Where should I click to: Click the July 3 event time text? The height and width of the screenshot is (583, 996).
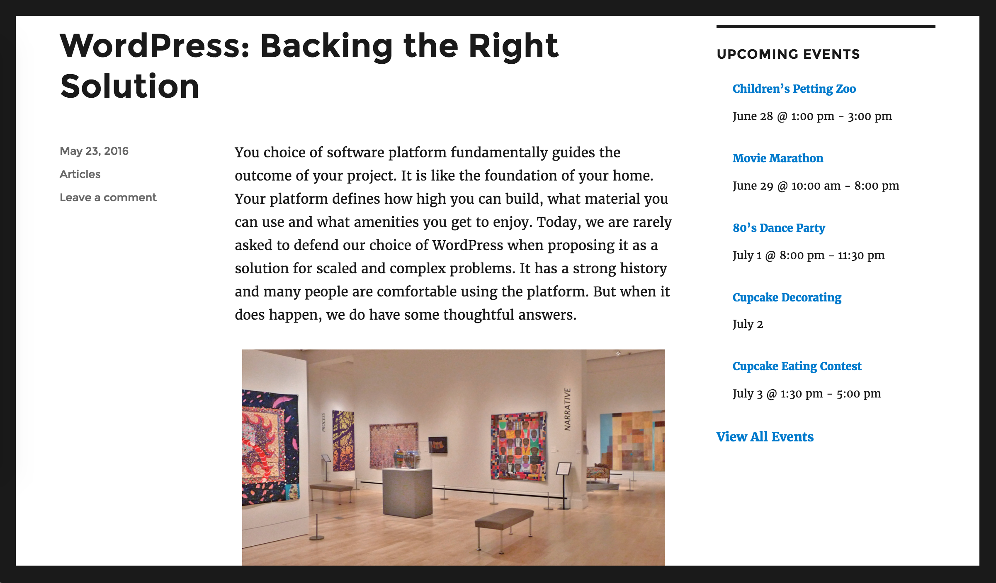[x=807, y=394]
